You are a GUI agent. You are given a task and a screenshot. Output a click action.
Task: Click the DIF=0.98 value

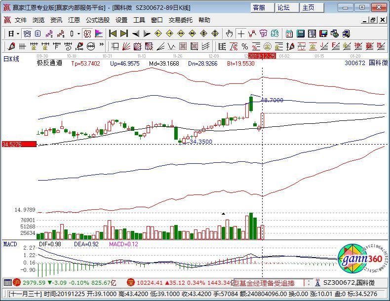pos(50,244)
